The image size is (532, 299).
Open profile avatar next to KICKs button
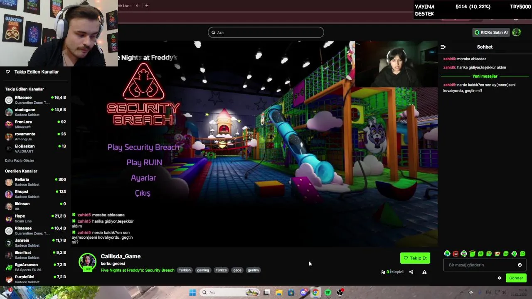[x=517, y=32]
